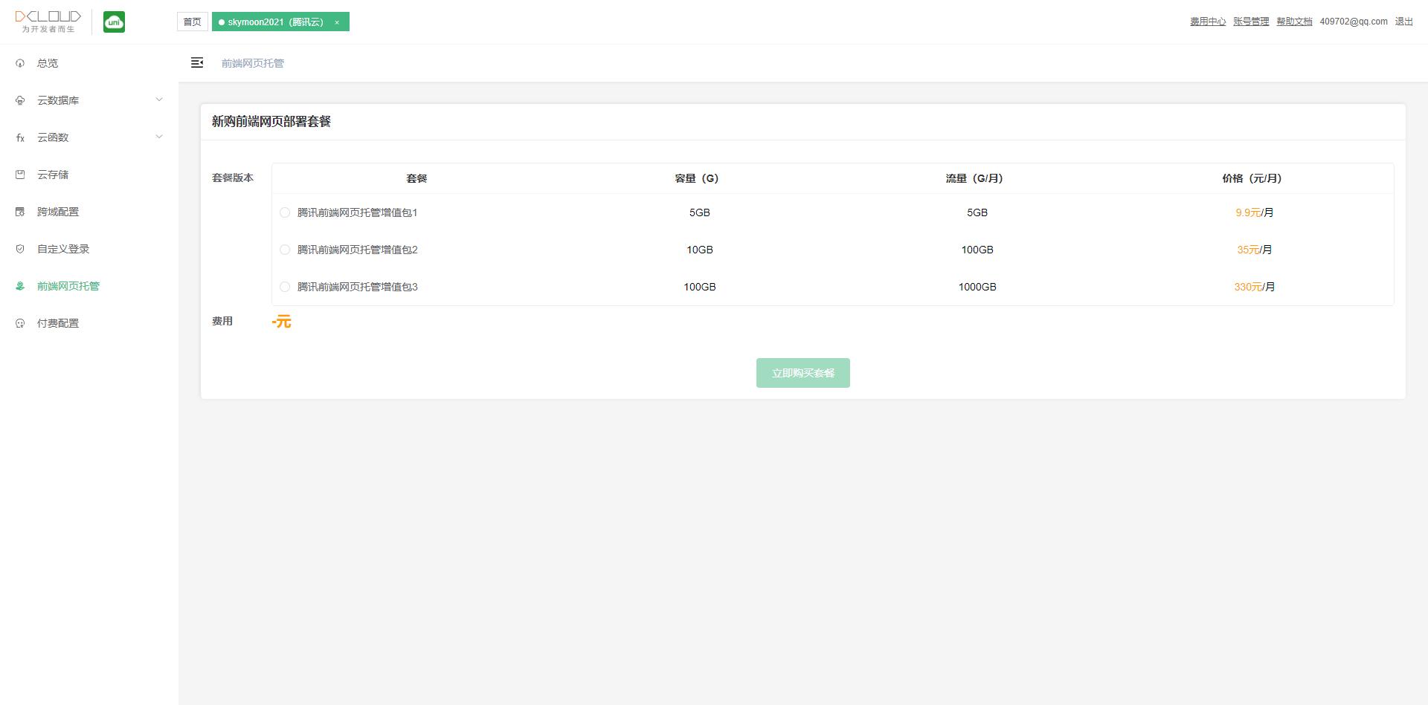Click the 330元/月 price cell
This screenshot has width=1428, height=705.
pos(1255,287)
